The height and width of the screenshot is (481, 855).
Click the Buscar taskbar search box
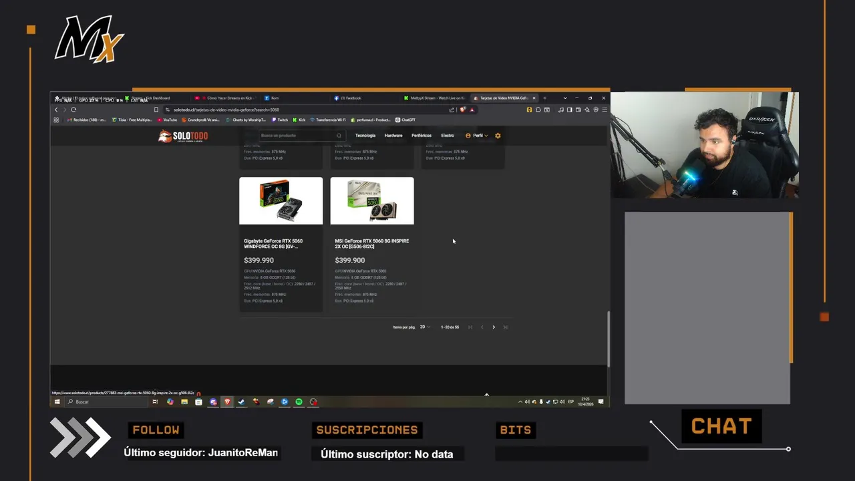[108, 402]
